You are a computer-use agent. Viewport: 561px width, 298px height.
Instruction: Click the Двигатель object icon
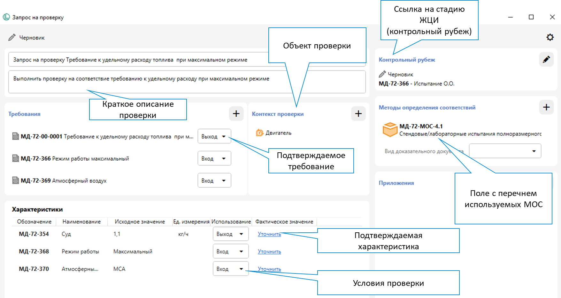[259, 133]
